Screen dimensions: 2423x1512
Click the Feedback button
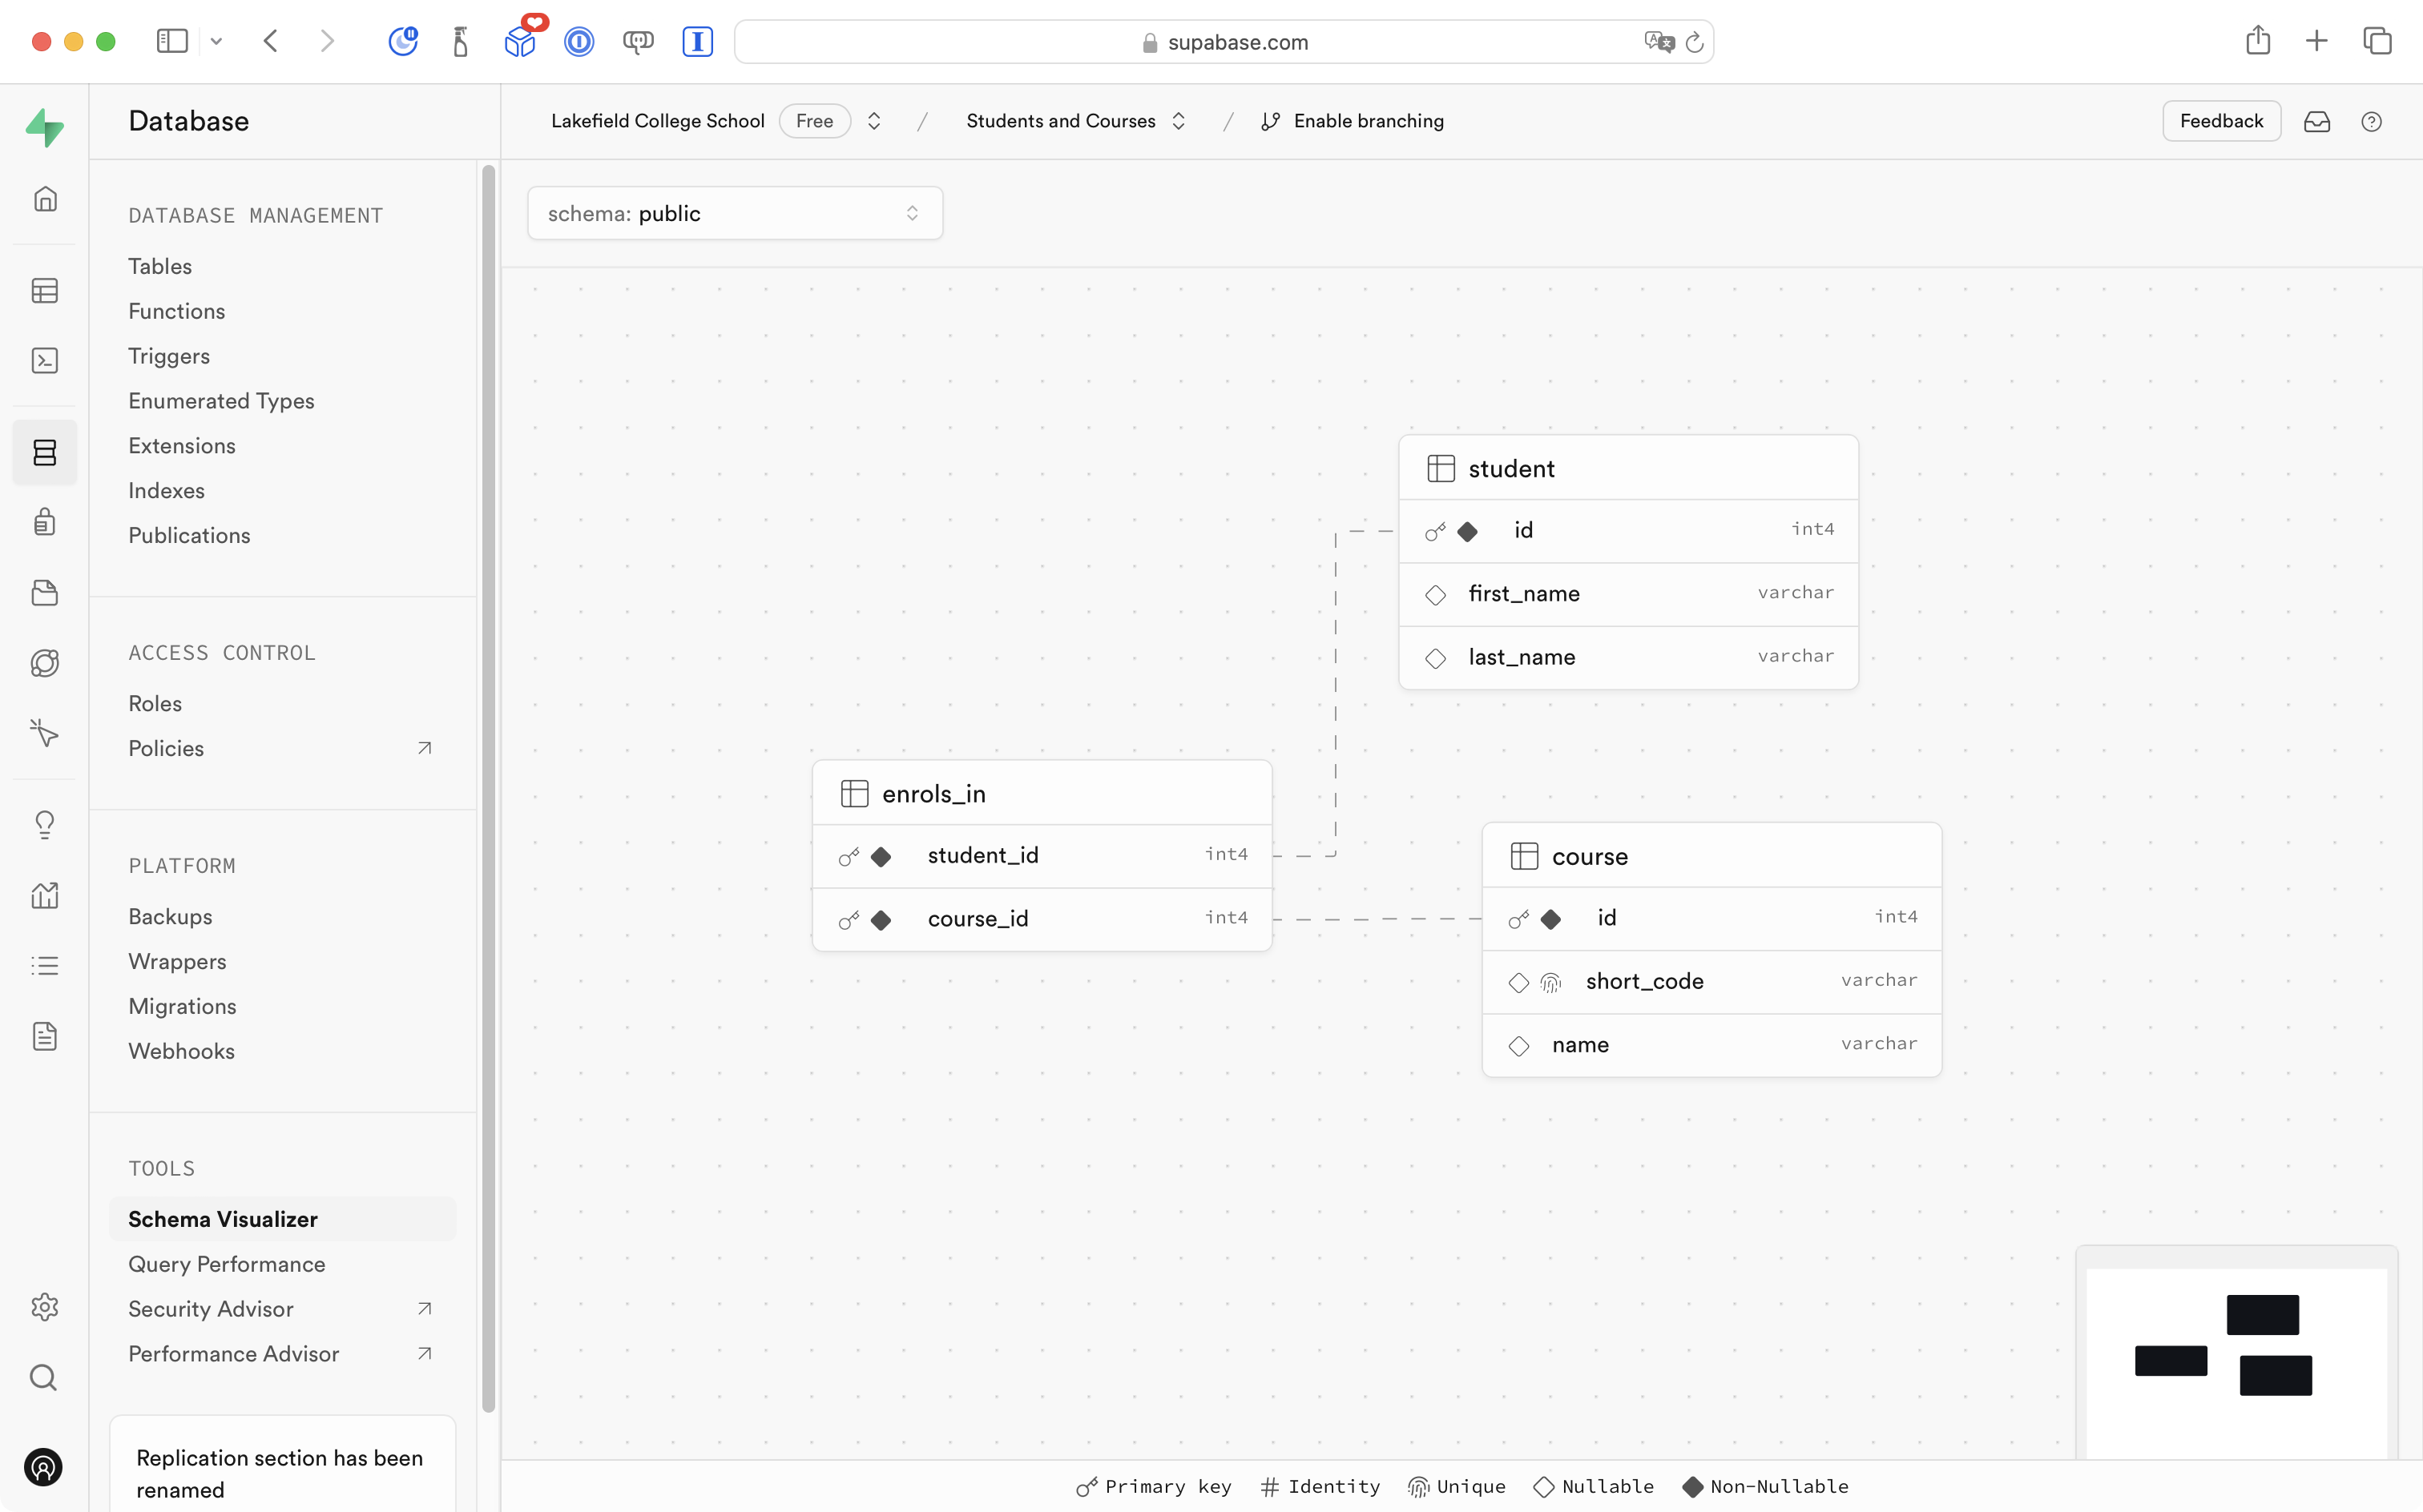click(2221, 121)
